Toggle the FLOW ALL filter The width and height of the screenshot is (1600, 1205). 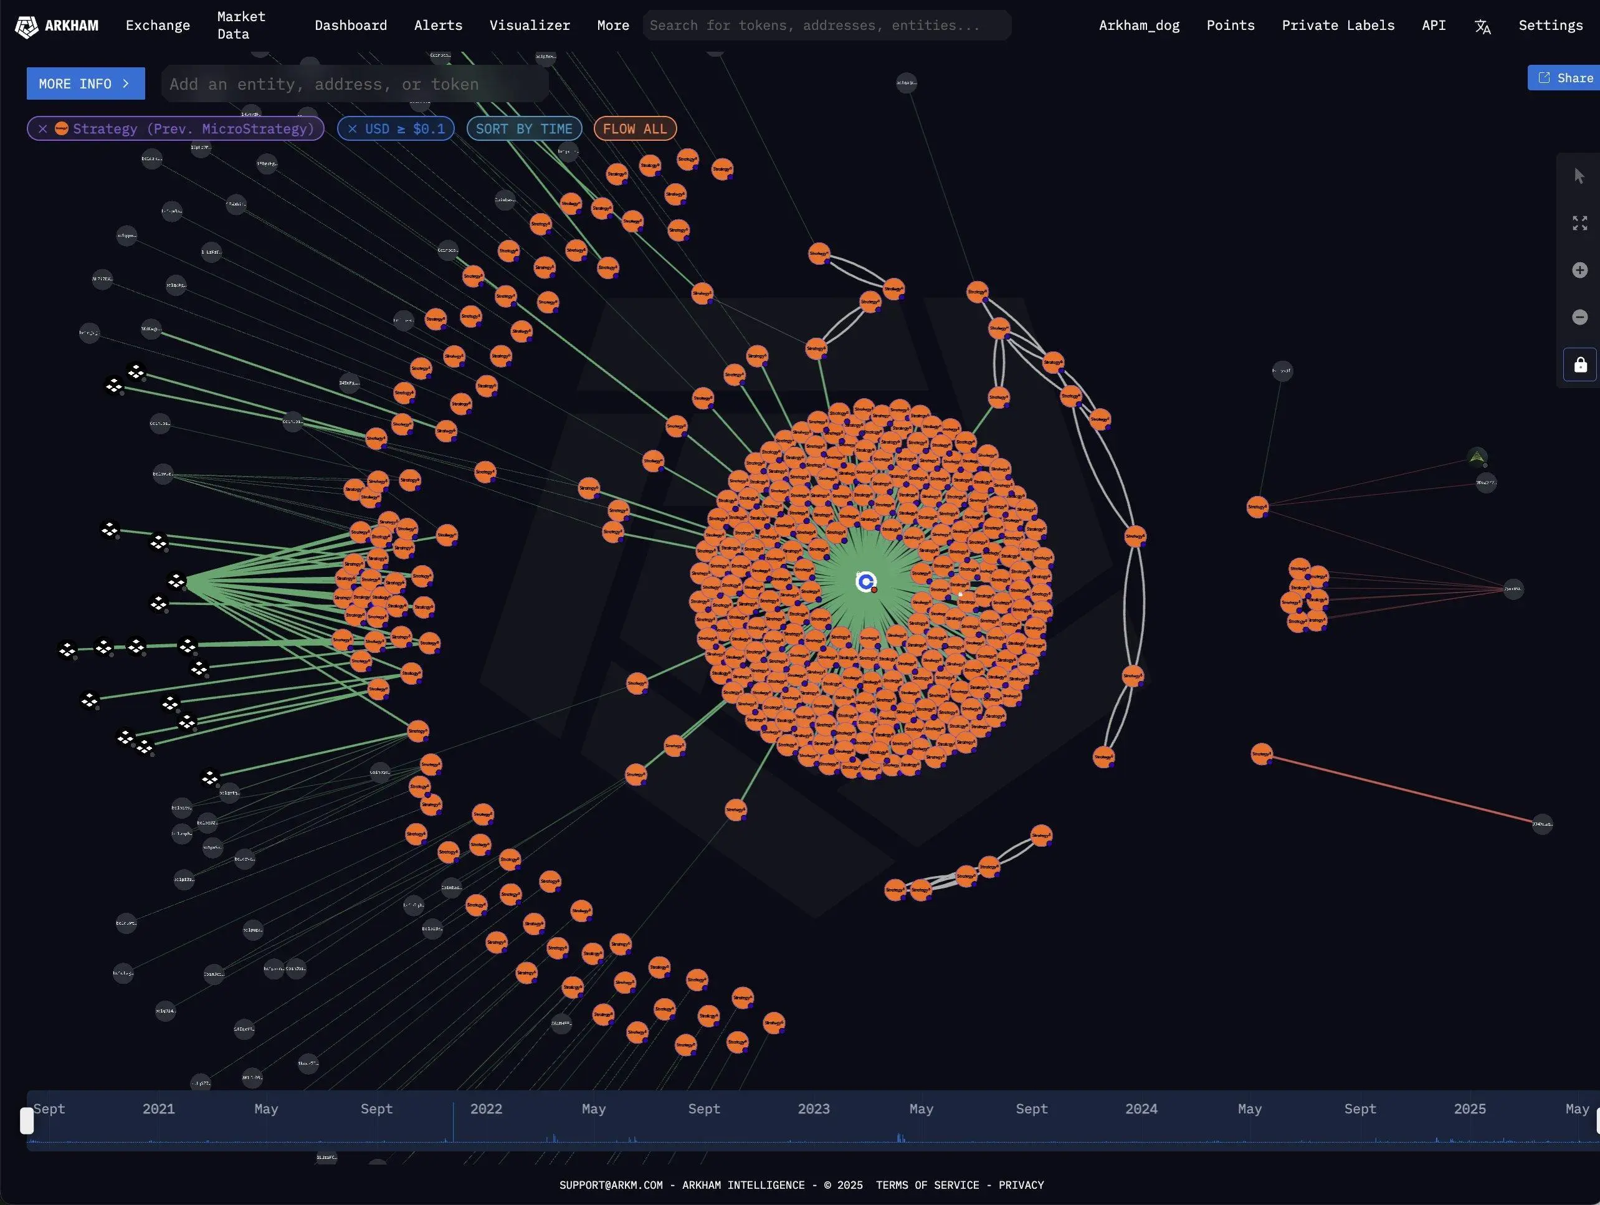(x=634, y=129)
